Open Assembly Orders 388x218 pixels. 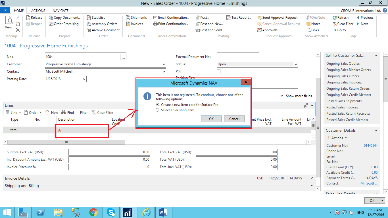coord(102,24)
